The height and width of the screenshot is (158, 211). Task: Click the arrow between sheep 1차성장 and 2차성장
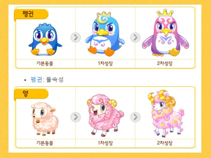click(135, 117)
